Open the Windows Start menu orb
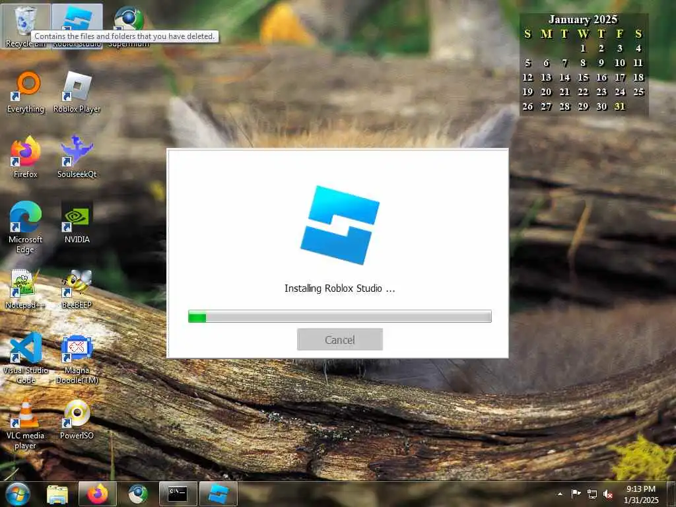 click(18, 494)
